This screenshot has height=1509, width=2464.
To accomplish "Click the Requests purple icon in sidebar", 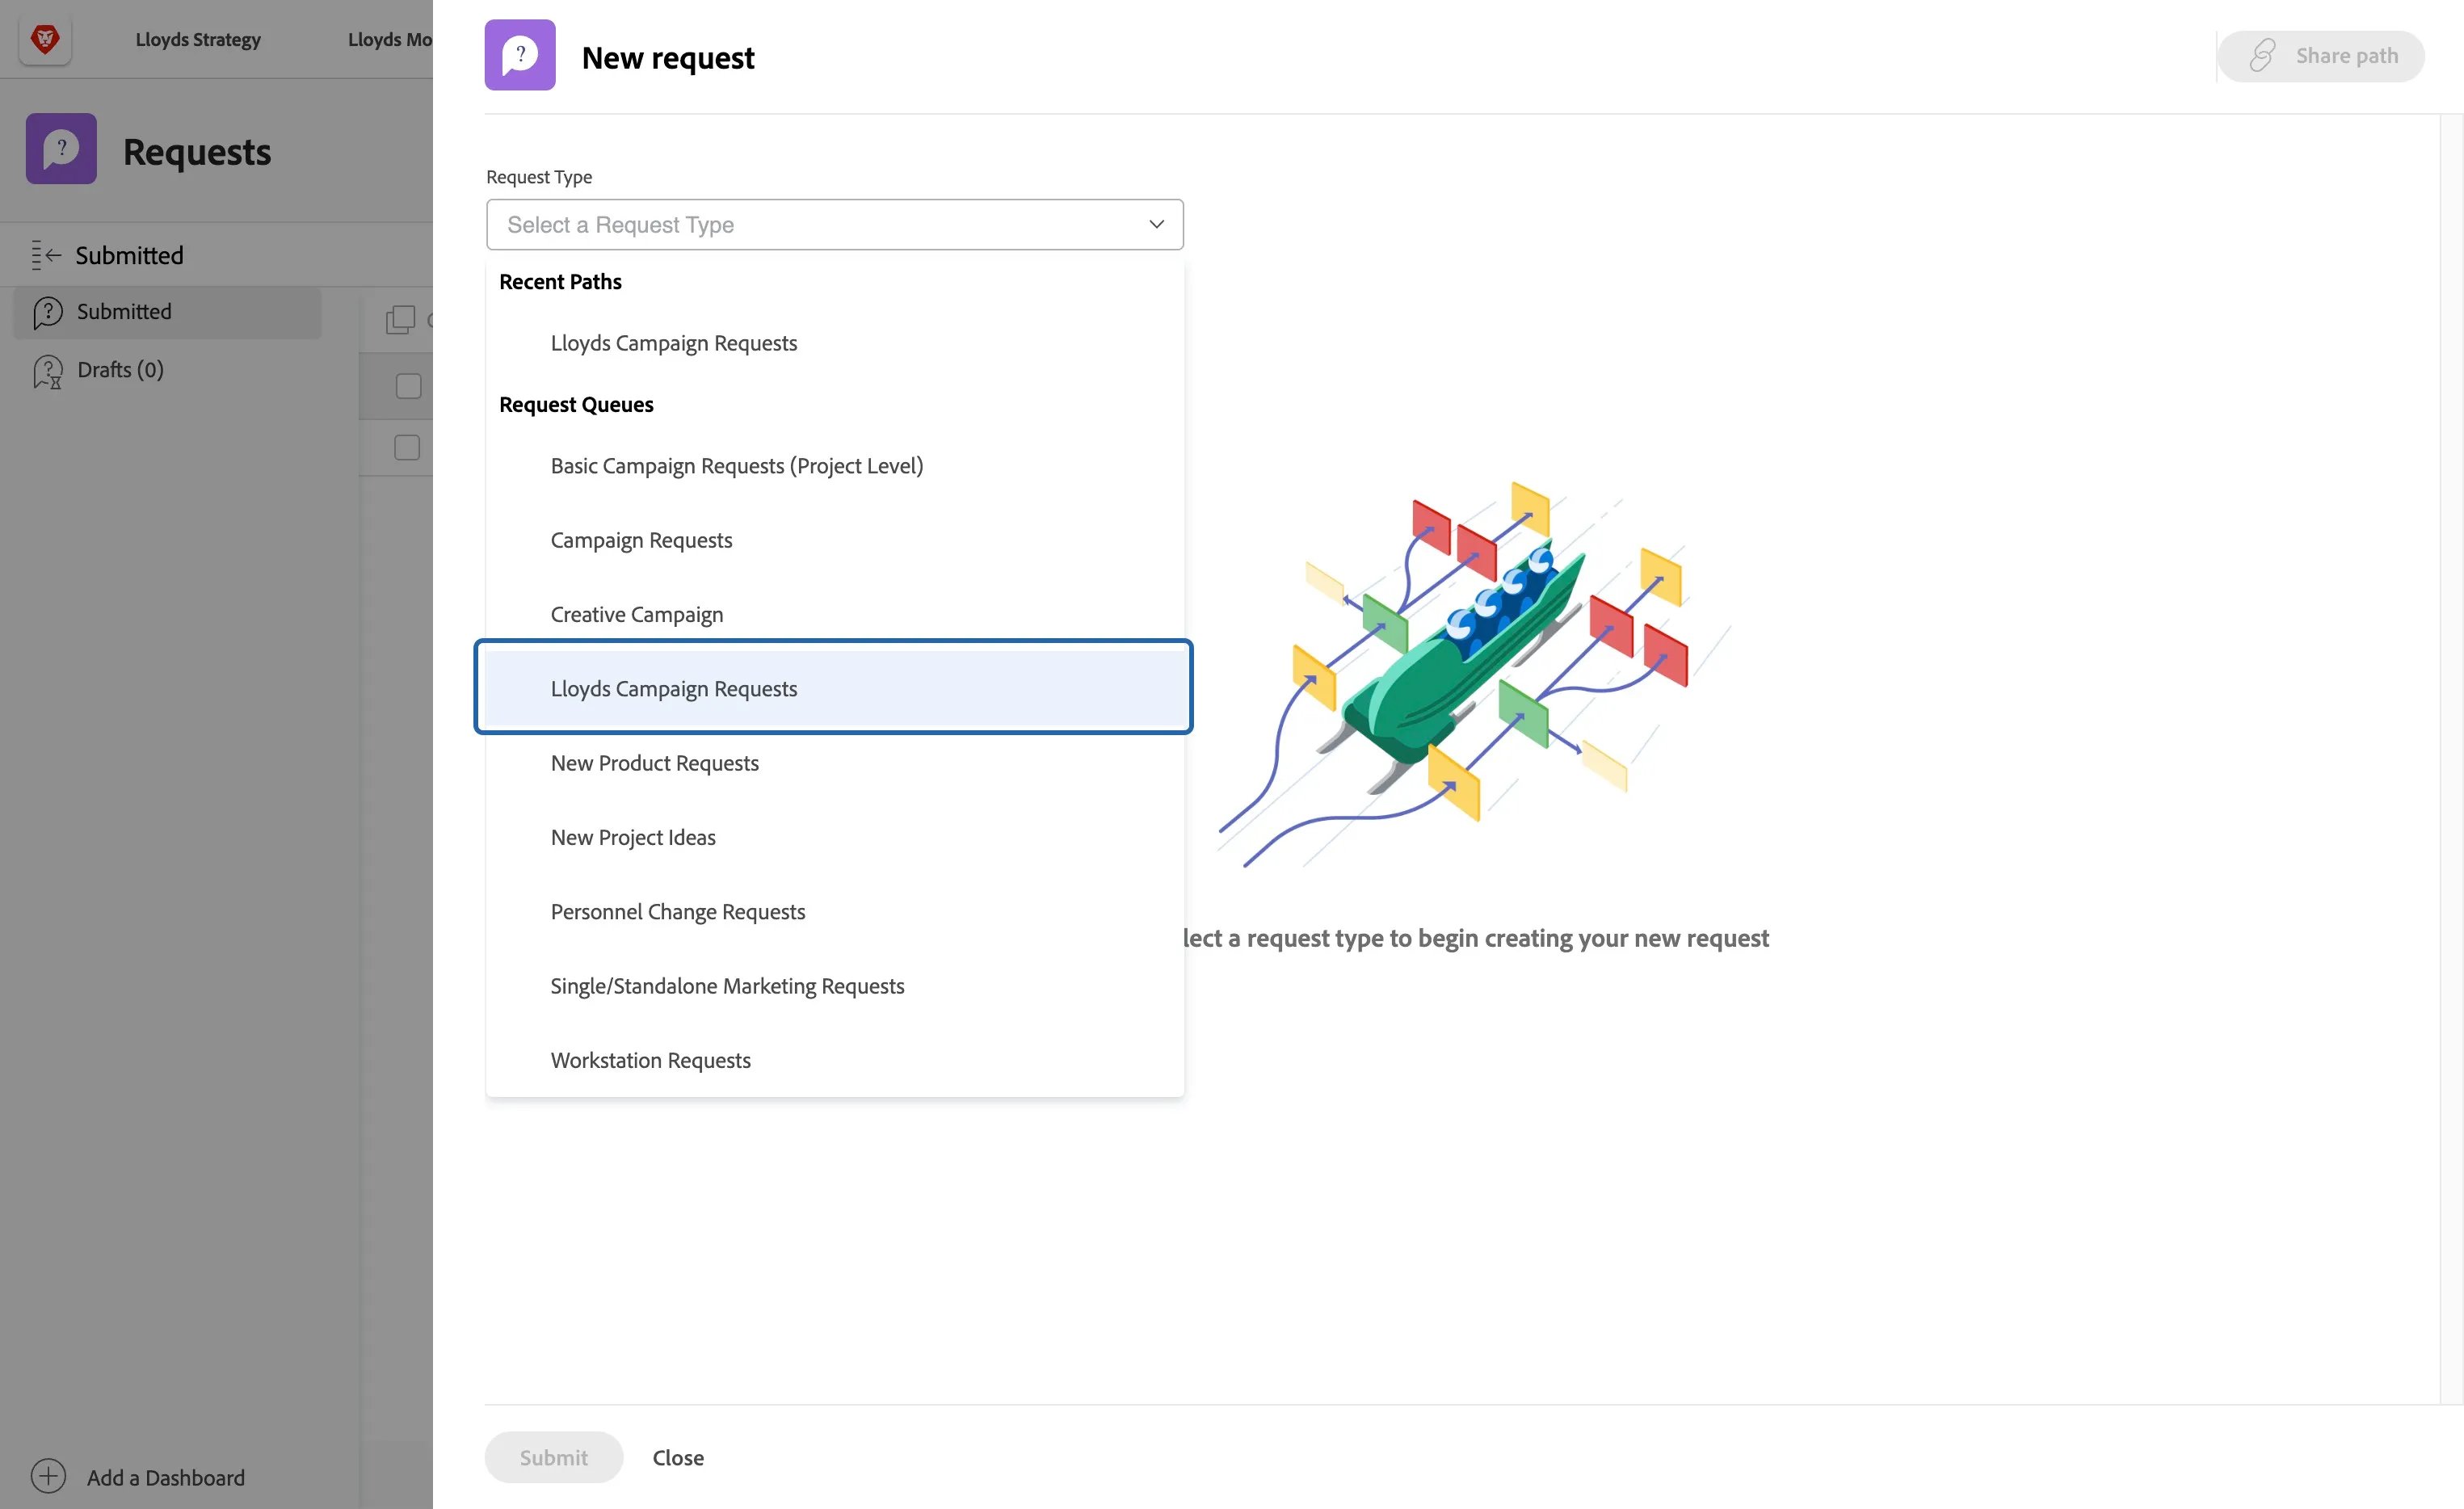I will coord(61,148).
